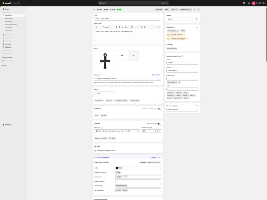The height and width of the screenshot is (200, 267).
Task: Go to Home in sidebar
Action: [x=7, y=9]
